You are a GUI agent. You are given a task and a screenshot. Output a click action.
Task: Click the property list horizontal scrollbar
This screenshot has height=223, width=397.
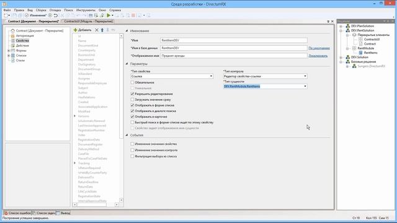pos(96,204)
